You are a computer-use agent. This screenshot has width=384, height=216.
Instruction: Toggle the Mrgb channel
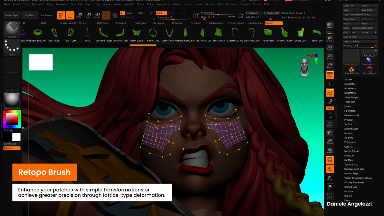click(x=129, y=13)
